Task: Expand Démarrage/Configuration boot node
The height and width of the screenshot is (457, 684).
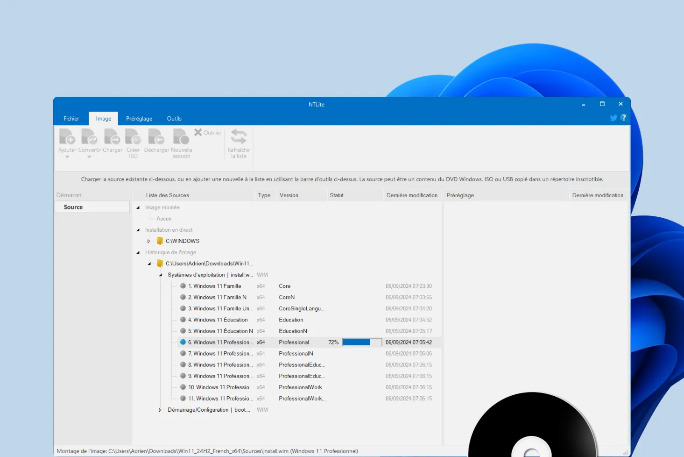Action: tap(160, 410)
